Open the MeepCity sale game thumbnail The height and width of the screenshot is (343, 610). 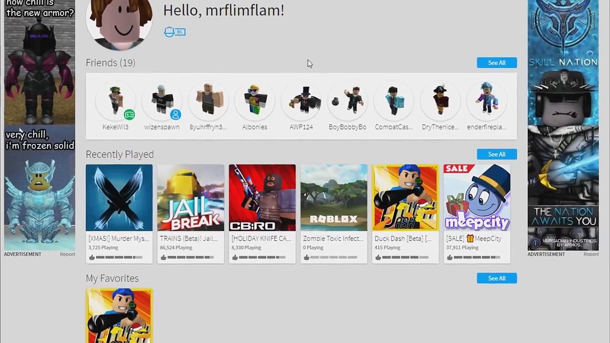pos(477,198)
